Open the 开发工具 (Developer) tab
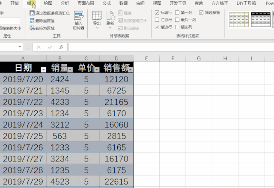 [x=178, y=3]
